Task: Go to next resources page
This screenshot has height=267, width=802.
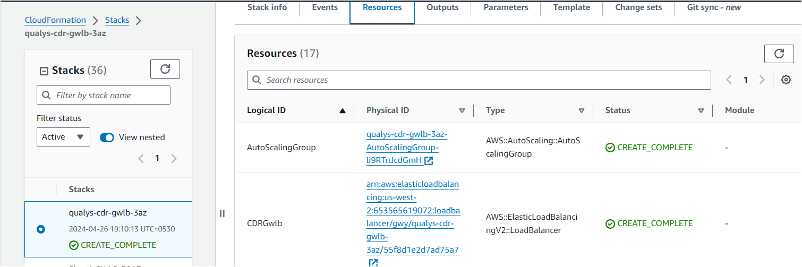Action: click(762, 80)
